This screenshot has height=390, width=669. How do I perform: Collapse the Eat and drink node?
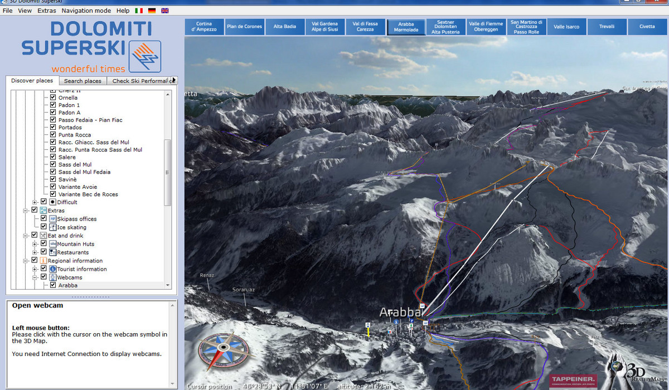26,236
